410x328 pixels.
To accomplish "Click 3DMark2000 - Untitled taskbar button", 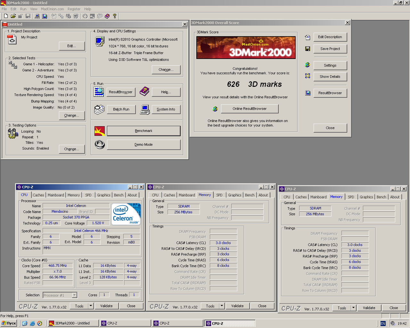I will [x=73, y=323].
